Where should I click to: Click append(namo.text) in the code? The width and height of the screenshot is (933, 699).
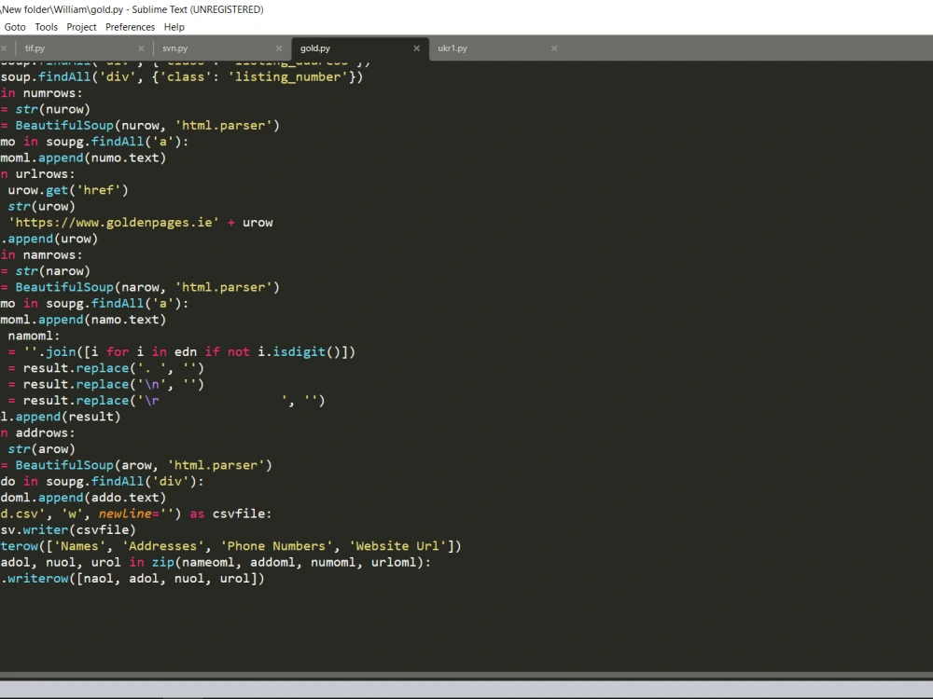click(x=102, y=320)
